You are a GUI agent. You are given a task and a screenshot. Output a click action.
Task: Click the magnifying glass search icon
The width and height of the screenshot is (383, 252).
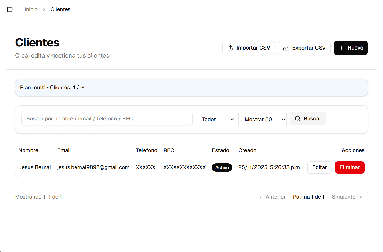tap(298, 118)
